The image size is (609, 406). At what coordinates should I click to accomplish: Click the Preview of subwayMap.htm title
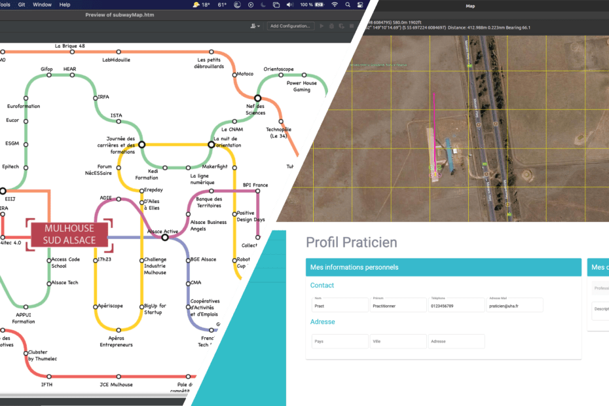(120, 15)
